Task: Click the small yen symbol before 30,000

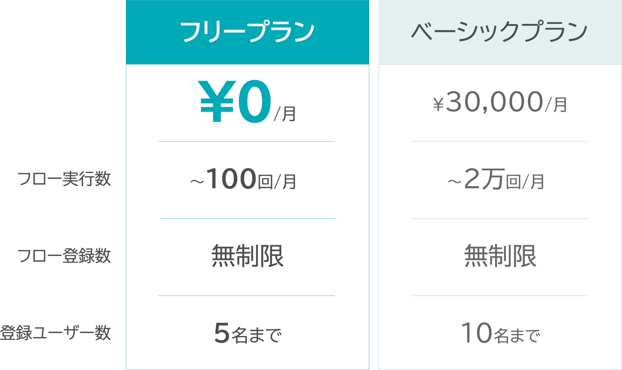Action: (438, 104)
